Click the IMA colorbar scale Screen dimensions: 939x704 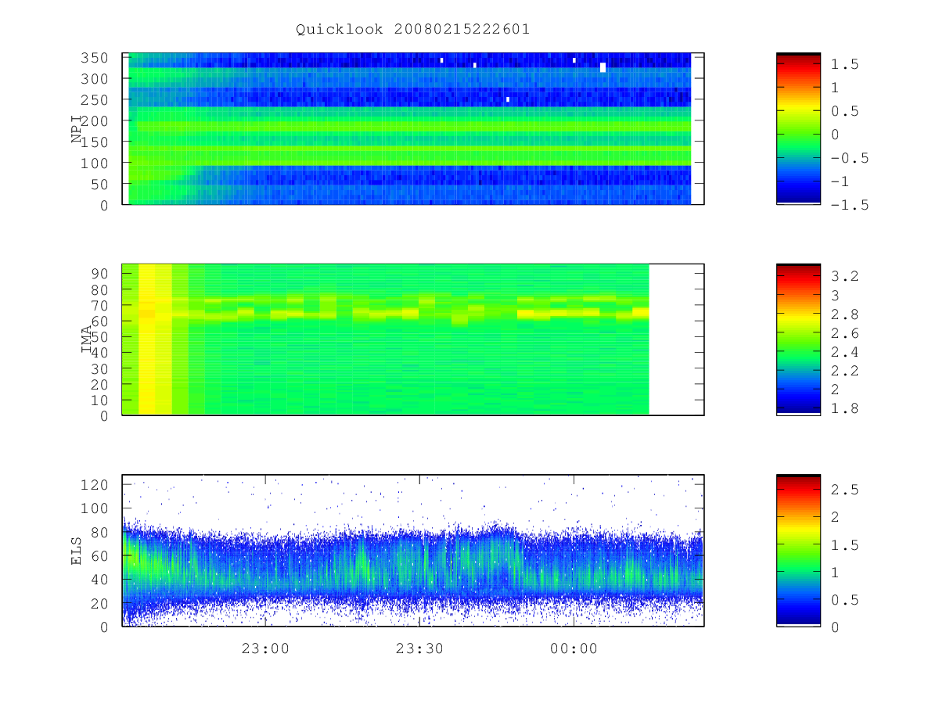click(x=798, y=339)
